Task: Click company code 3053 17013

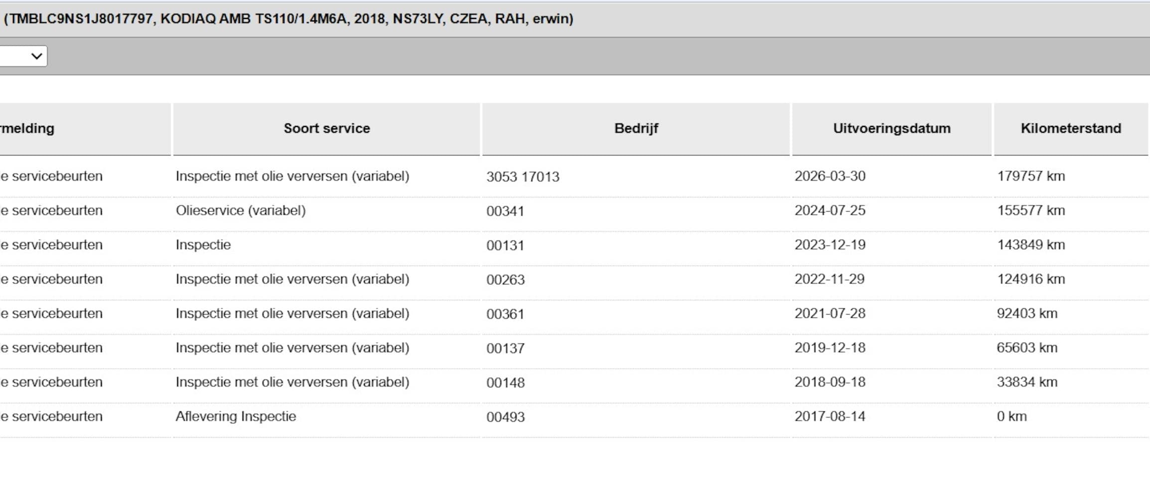Action: click(523, 177)
